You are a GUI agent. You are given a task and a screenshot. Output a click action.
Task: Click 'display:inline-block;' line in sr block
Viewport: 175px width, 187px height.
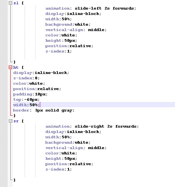(73, 132)
